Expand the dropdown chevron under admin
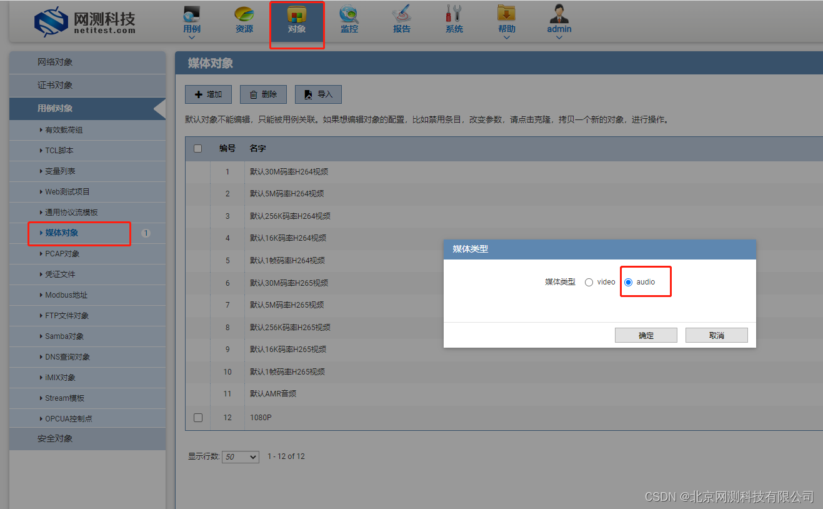Viewport: 823px width, 509px height. click(x=559, y=38)
